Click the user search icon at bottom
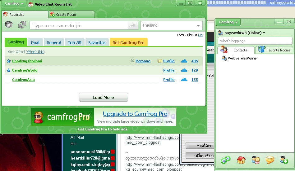The image size is (295, 171). click(x=256, y=160)
